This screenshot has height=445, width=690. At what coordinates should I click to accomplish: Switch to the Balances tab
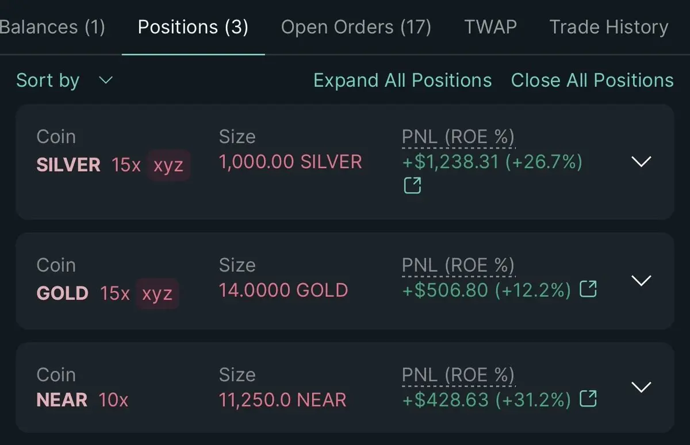click(52, 27)
